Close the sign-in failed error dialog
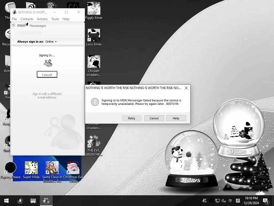Screen dimensions: 274x206 [186, 88]
